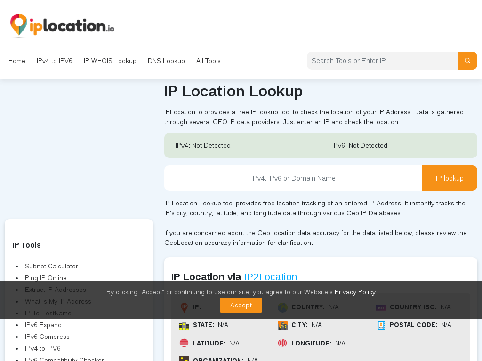This screenshot has width=482, height=361.
Task: Click the CITY skyline icon
Action: pyautogui.click(x=282, y=325)
